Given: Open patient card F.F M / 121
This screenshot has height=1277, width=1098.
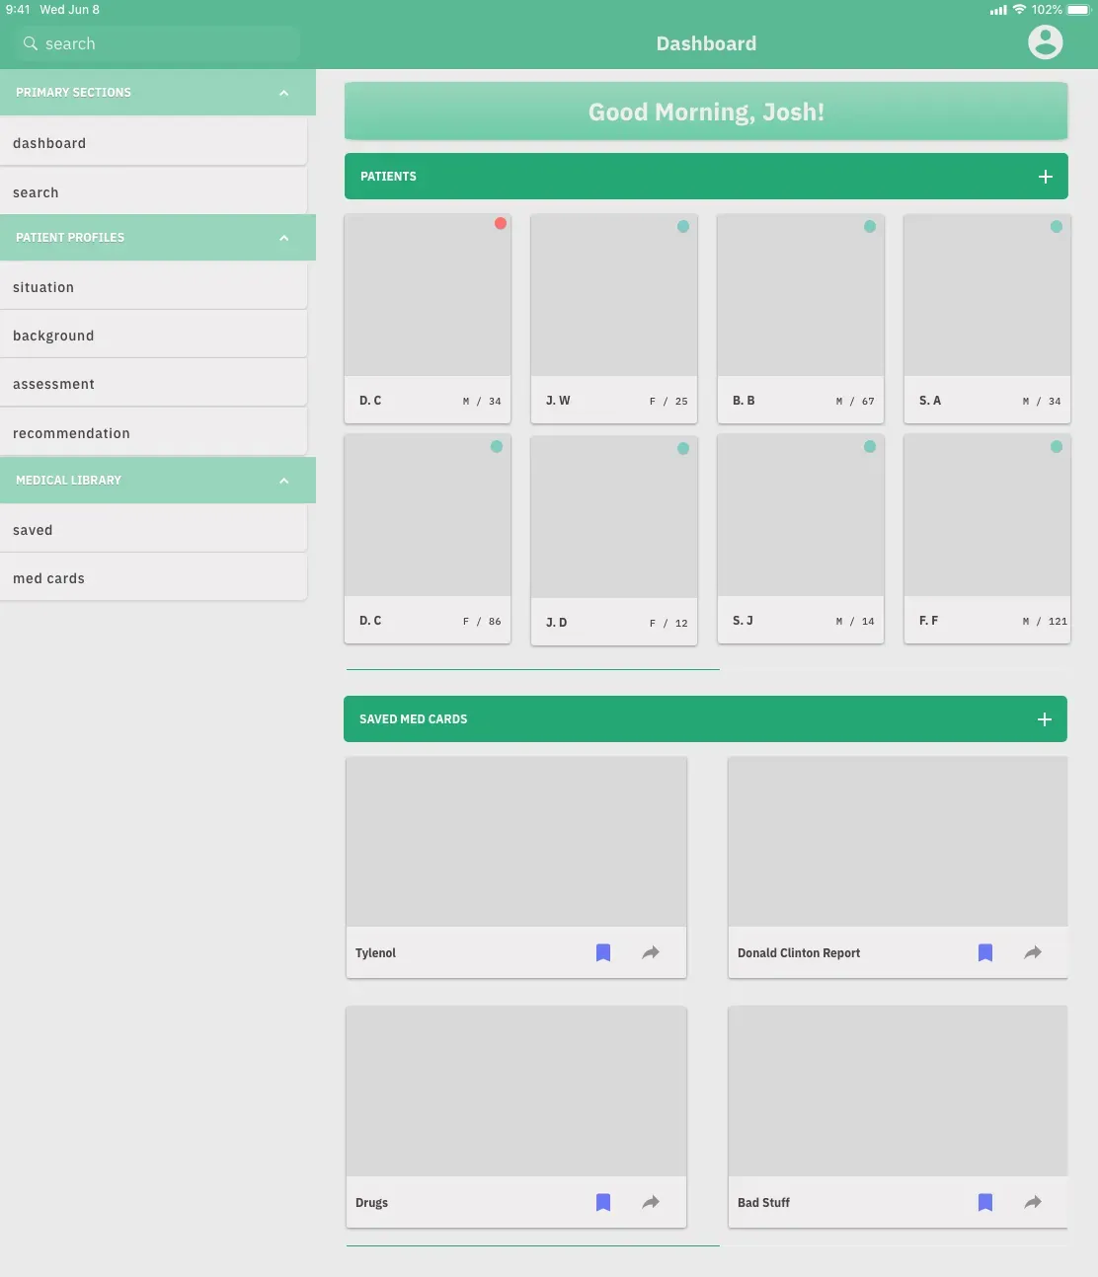Looking at the screenshot, I should click(987, 539).
